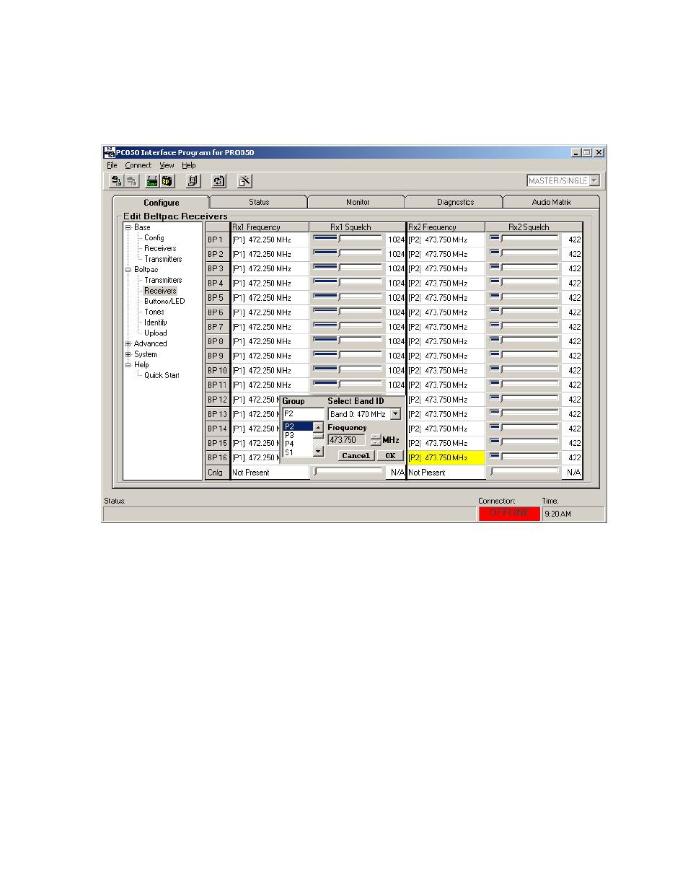
Task: Select the Configure tab
Action: coord(161,202)
